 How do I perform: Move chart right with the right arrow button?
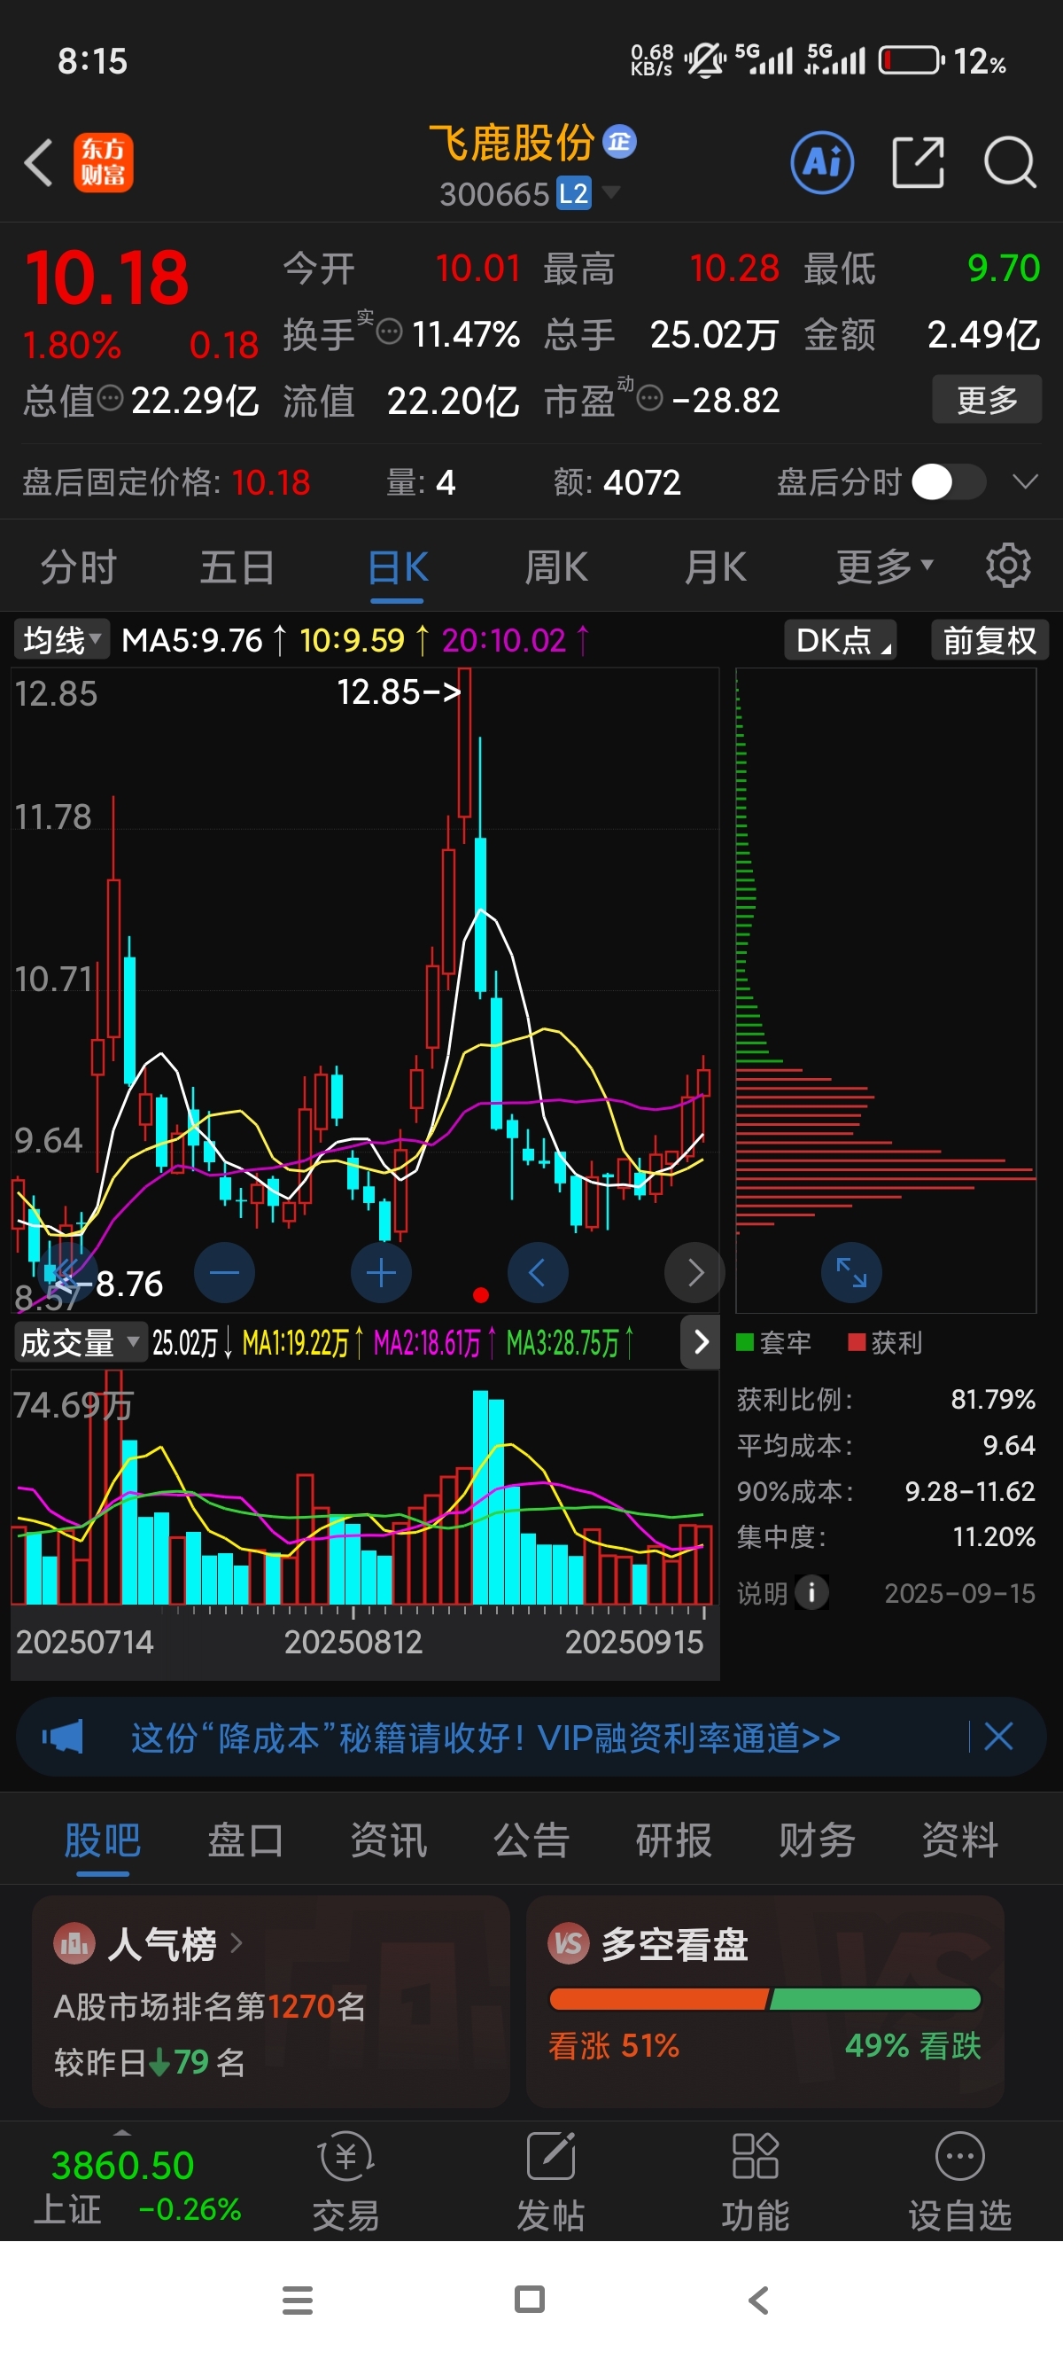[694, 1273]
